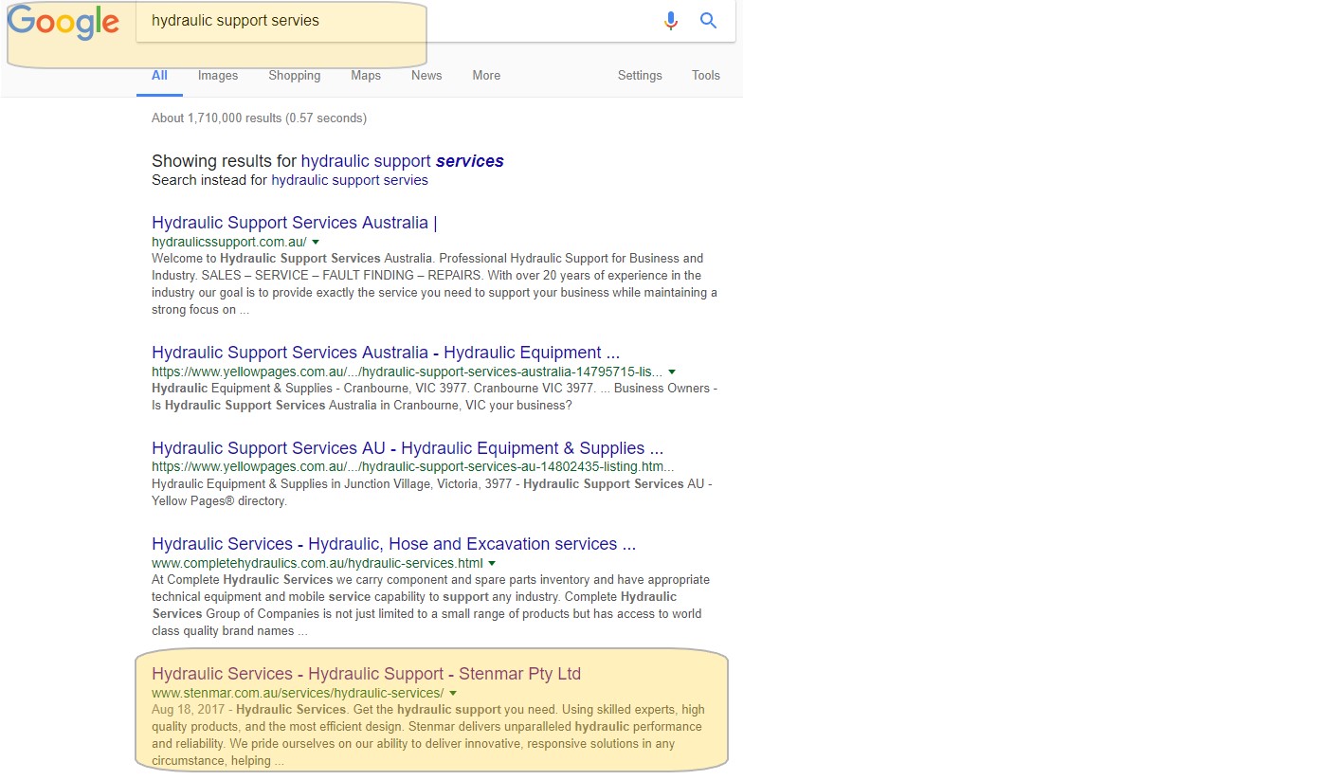Switch to the News tab
Image resolution: width=1342 pixels, height=780 pixels.
coord(426,76)
